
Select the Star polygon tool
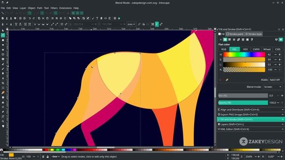click(x=3, y=49)
